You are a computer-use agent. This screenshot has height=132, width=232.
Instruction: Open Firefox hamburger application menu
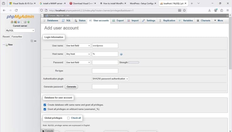pos(228,10)
